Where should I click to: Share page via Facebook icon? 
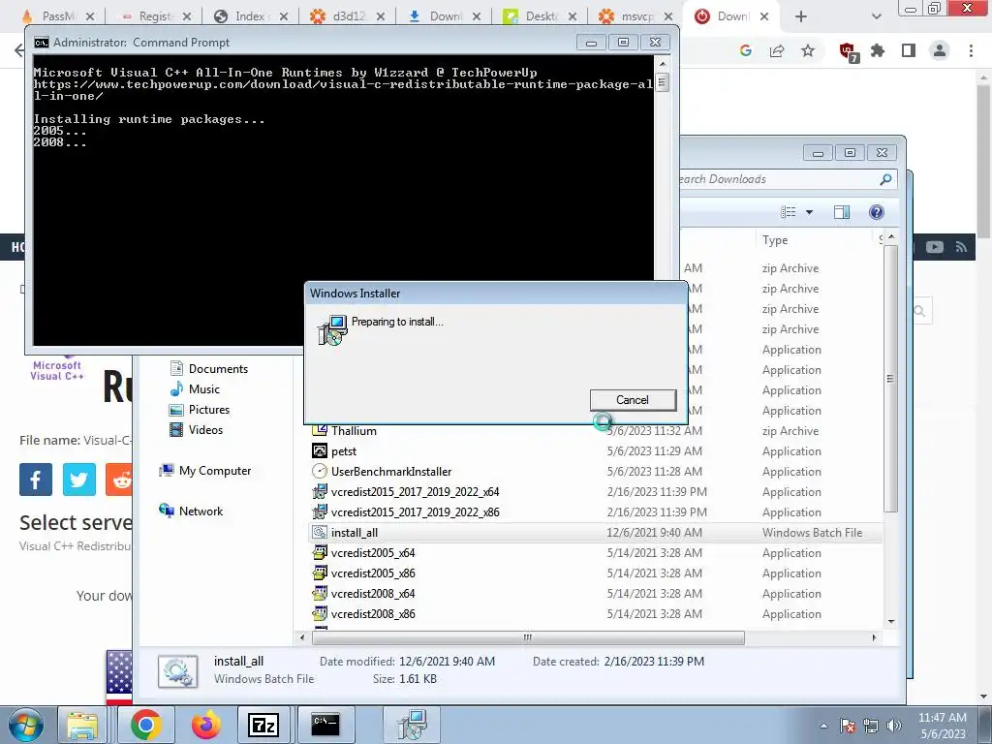pyautogui.click(x=36, y=479)
